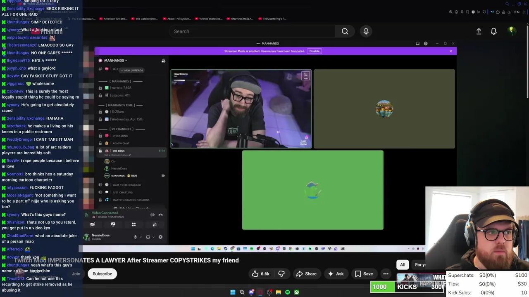Toggle noise suppression waveform icon

pos(153,214)
